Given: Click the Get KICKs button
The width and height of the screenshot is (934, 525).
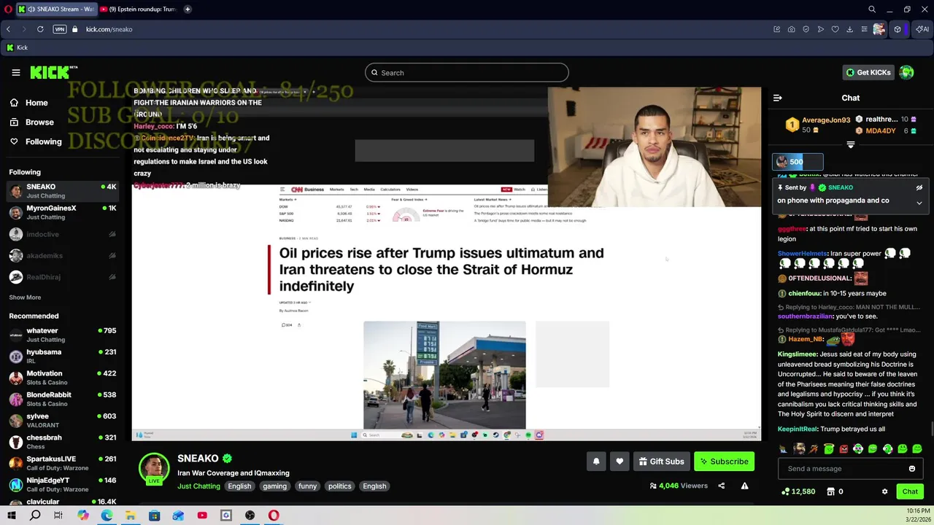Looking at the screenshot, I should (x=868, y=72).
